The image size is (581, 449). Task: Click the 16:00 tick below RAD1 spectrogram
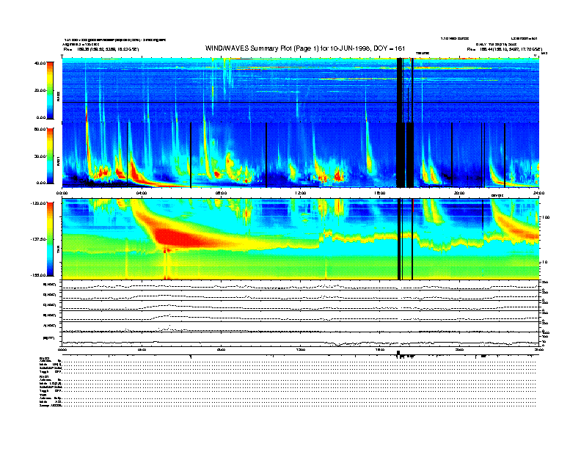pyautogui.click(x=380, y=193)
